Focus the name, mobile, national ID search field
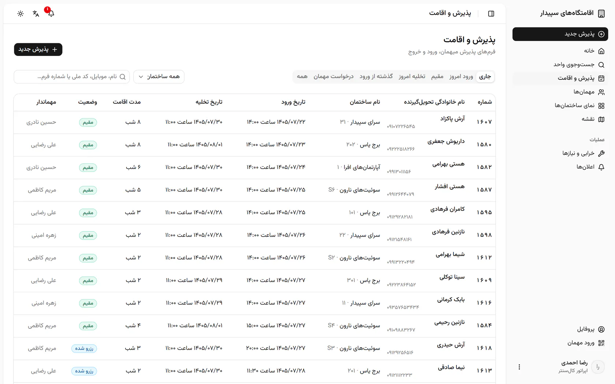The image size is (615, 384). 72,77
